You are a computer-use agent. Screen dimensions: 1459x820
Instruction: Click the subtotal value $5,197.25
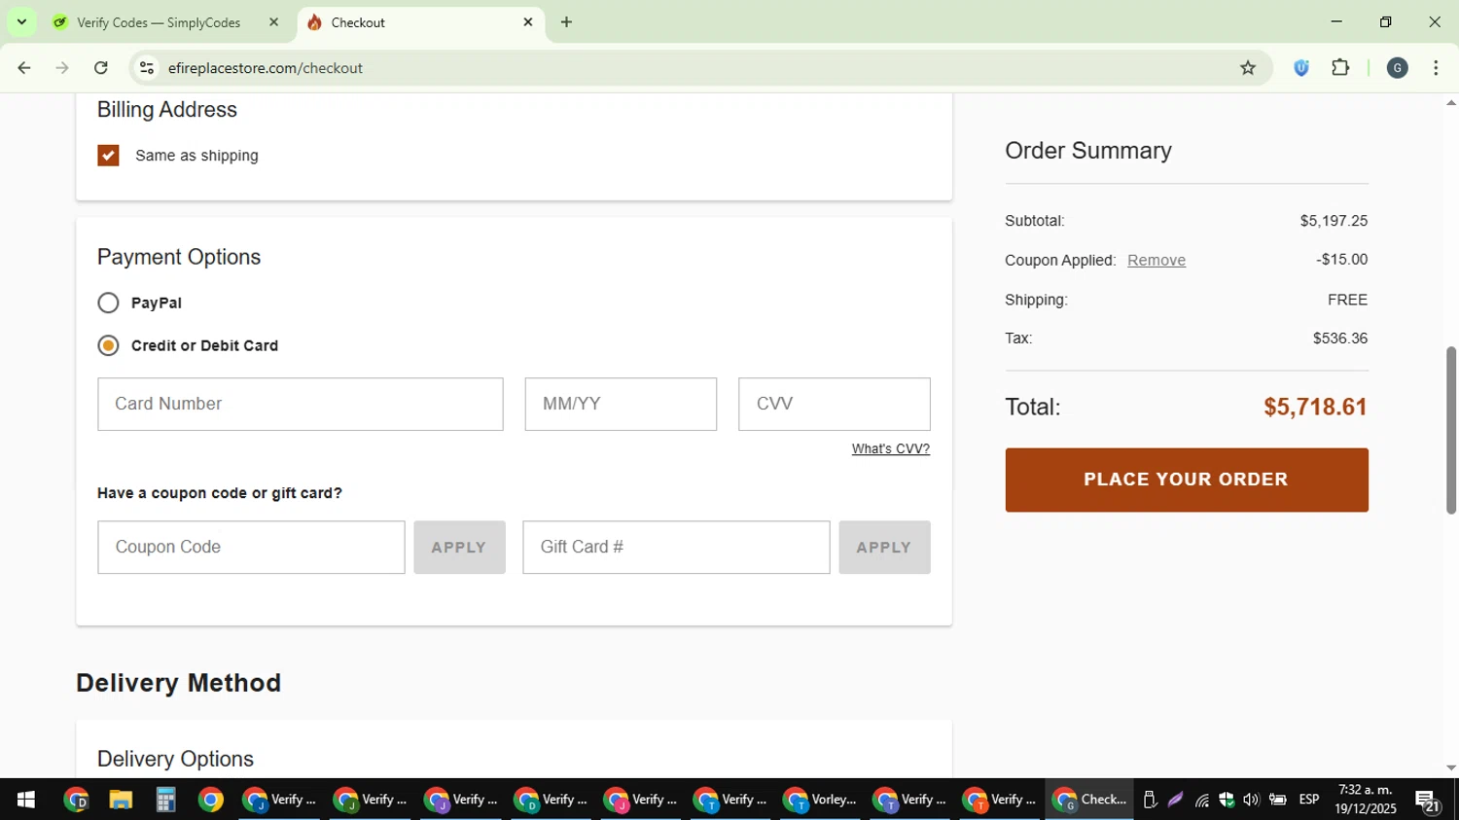click(x=1334, y=221)
